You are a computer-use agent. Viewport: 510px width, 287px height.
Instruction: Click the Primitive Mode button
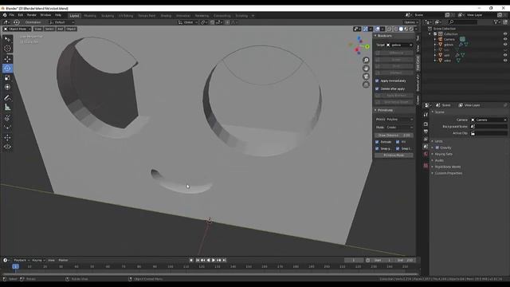point(394,155)
